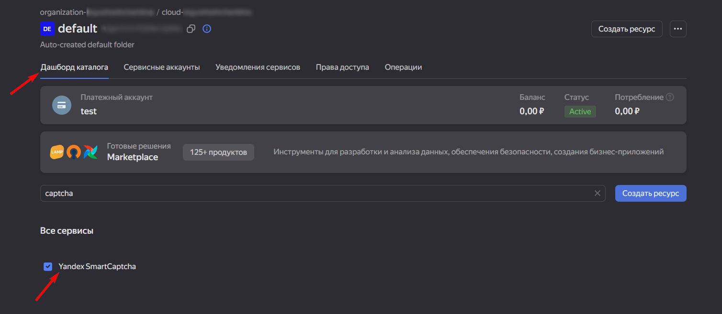This screenshot has width=722, height=314.
Task: Click the top Создать ресурс button
Action: 627,29
